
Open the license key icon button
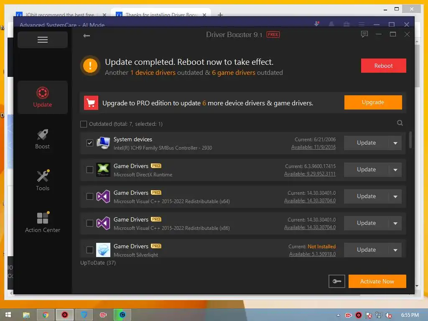pos(336,281)
